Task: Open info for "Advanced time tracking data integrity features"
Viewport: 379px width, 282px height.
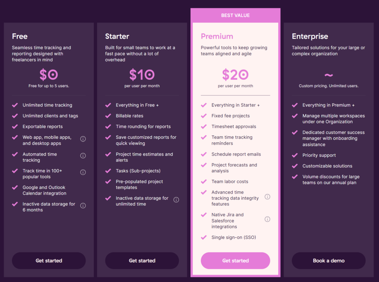Action: point(268,197)
